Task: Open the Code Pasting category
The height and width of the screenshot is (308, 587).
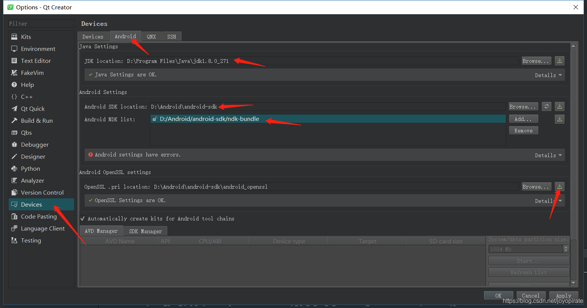Action: point(41,216)
